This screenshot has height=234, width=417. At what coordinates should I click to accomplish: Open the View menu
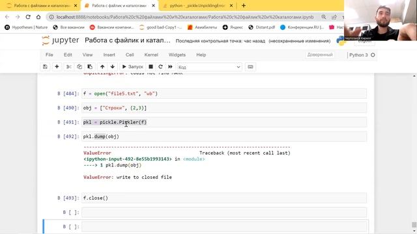point(87,55)
